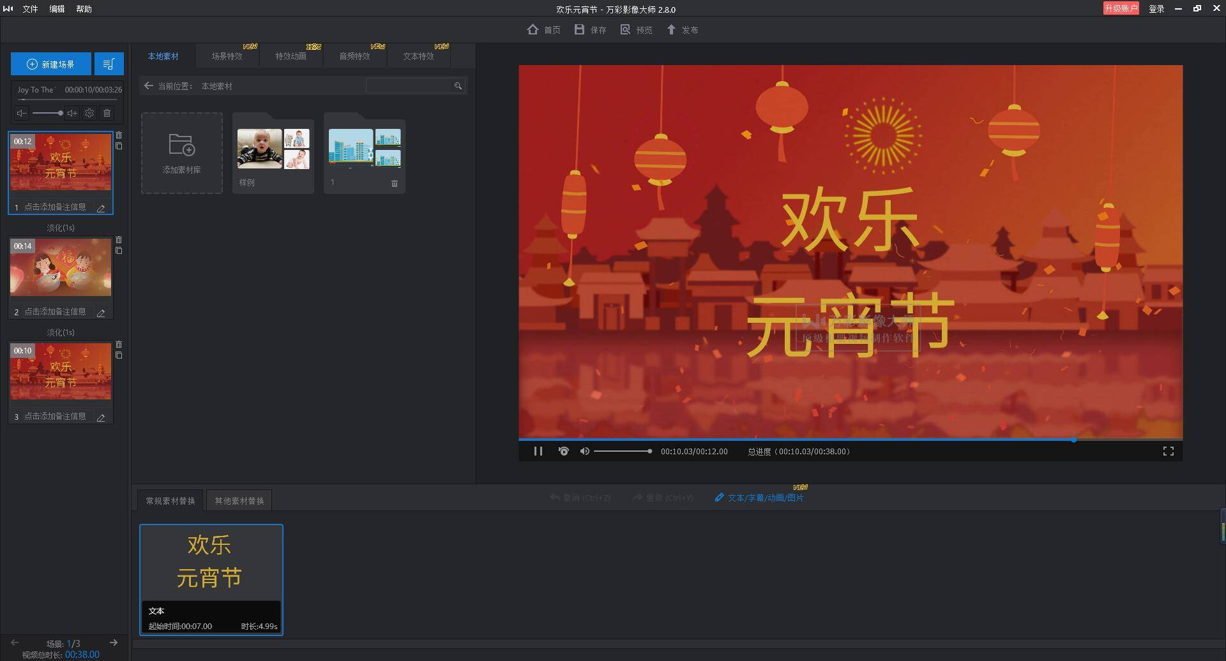Screen dimensions: 1226x661
Task: Return to 首页 home page
Action: [543, 29]
